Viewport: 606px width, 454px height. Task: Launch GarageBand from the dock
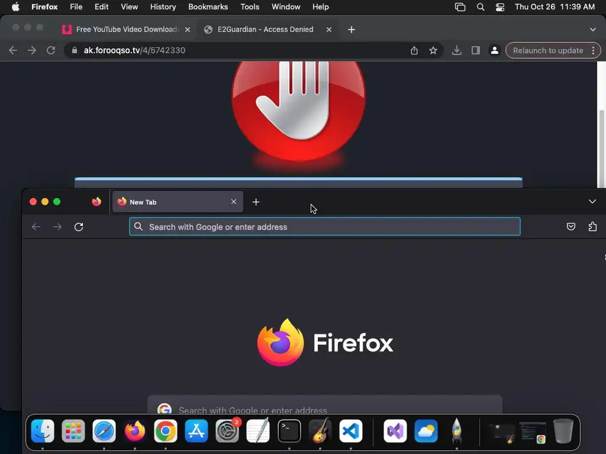[320, 431]
